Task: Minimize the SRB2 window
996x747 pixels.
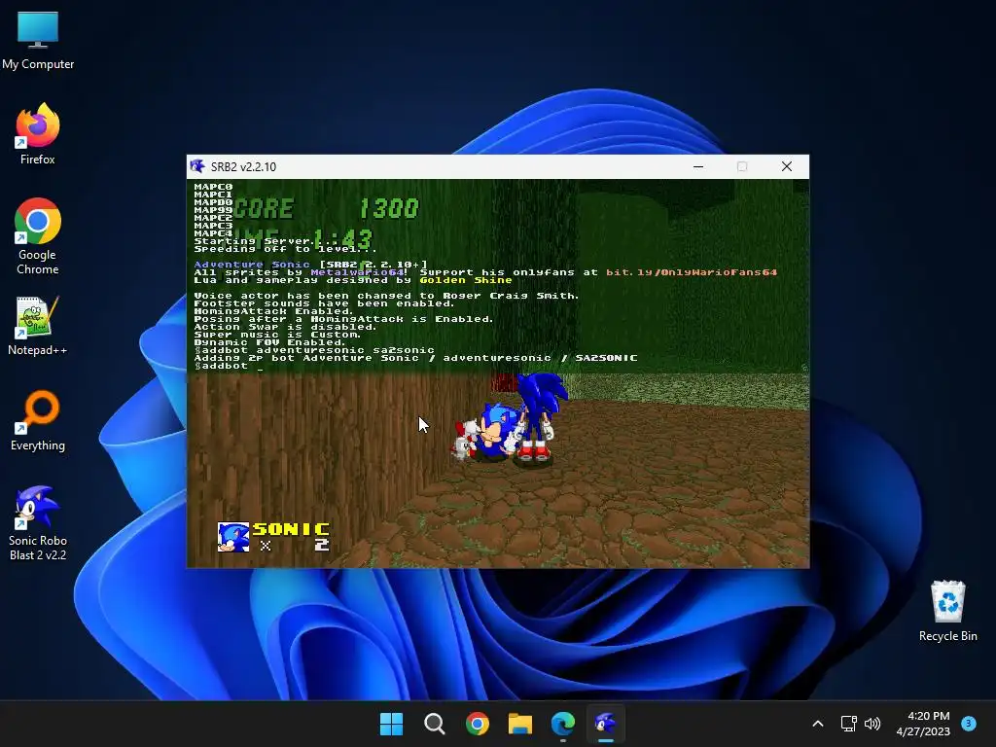Action: [x=698, y=166]
